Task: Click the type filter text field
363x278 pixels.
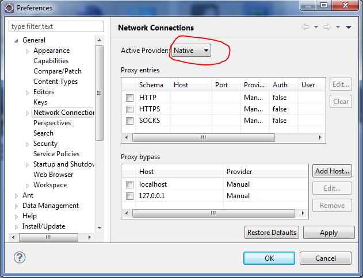Action: pos(56,26)
